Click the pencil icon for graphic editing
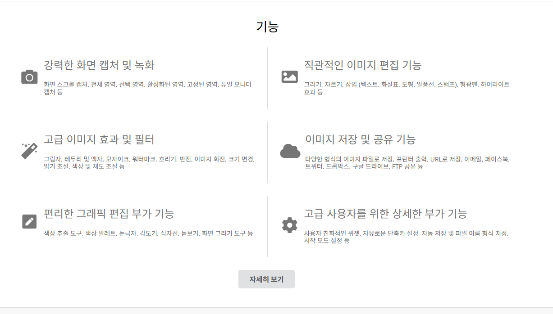553x314 pixels. point(29,221)
